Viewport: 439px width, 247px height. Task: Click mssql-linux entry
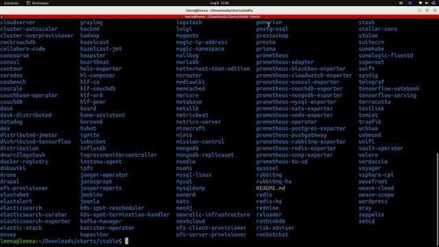(x=193, y=175)
